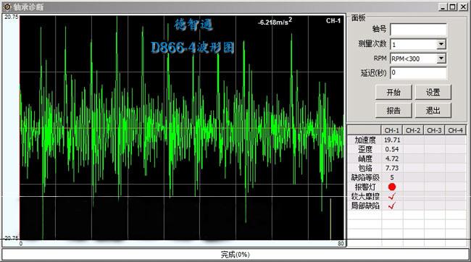Select the CH-2 column header
This screenshot has height=262, width=471.
pyautogui.click(x=413, y=130)
